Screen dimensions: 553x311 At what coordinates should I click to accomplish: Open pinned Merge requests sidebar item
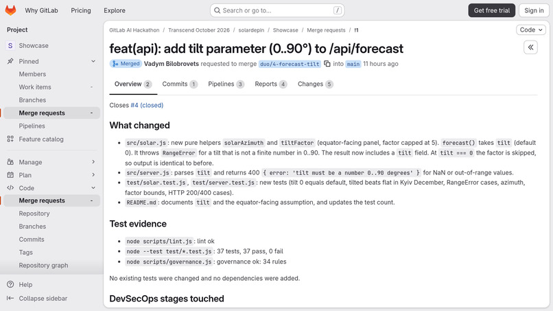52,113
